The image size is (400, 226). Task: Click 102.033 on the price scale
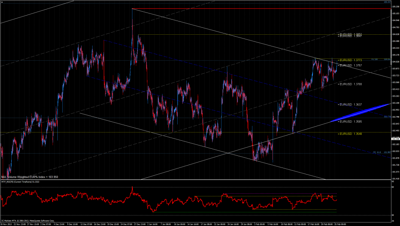tap(396, 151)
